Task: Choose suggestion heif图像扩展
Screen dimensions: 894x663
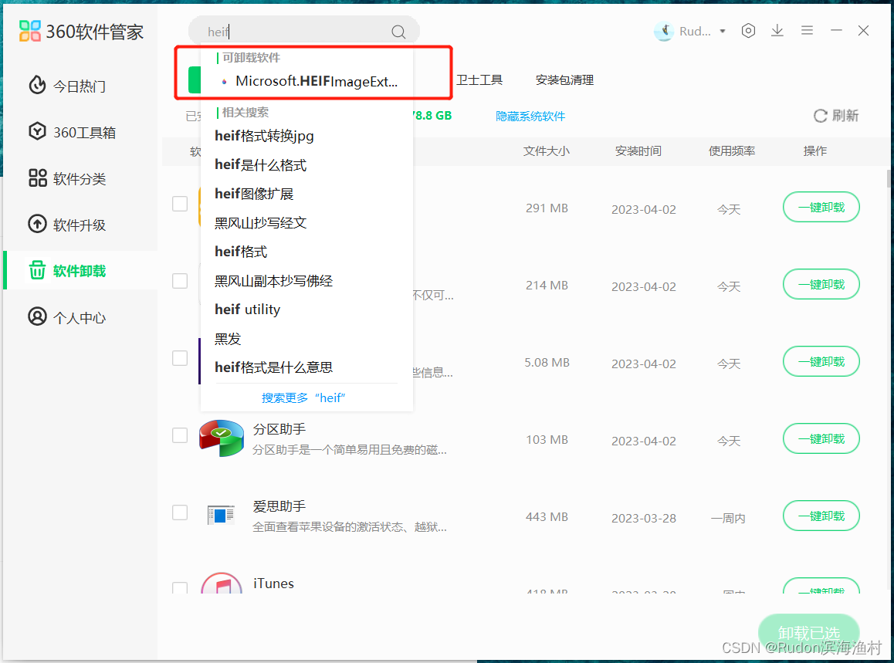Action: [254, 195]
